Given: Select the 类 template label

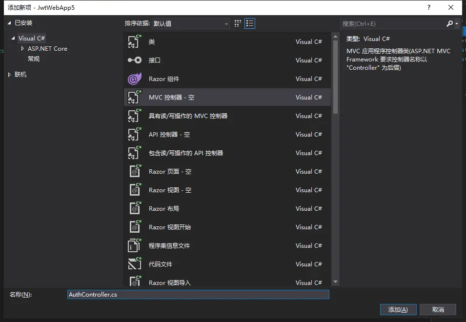Looking at the screenshot, I should click(152, 41).
